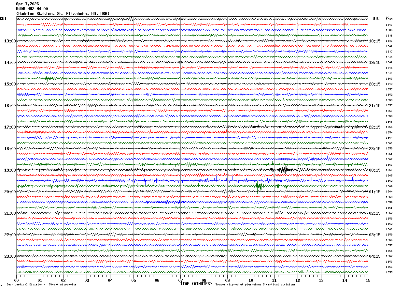Click the 04:15 UTC time label

click(374, 256)
